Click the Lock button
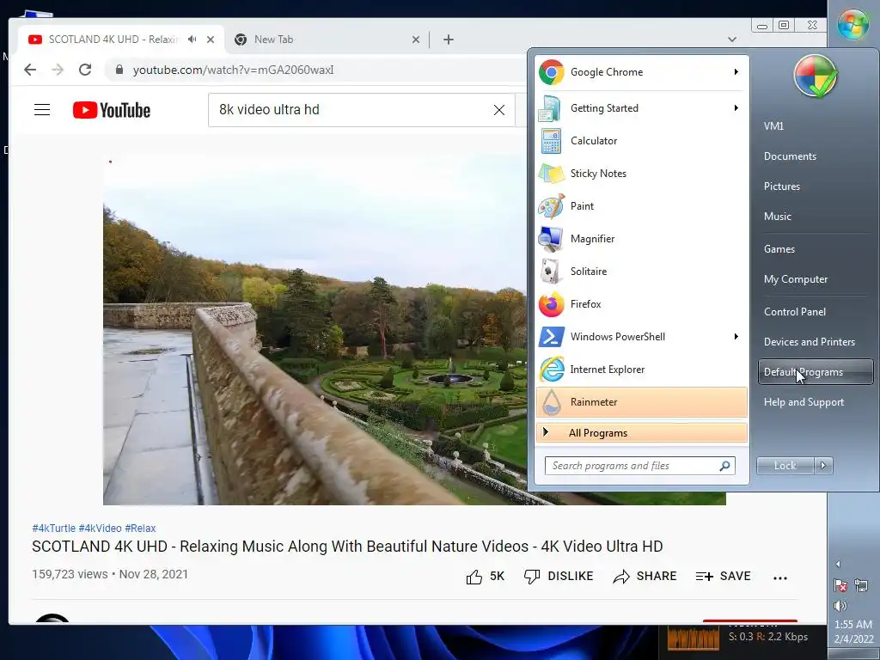 [785, 465]
